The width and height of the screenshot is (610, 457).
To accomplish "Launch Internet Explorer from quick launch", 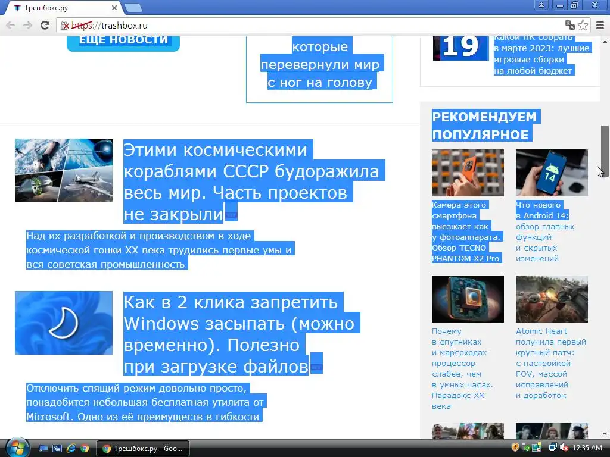I will tap(71, 449).
